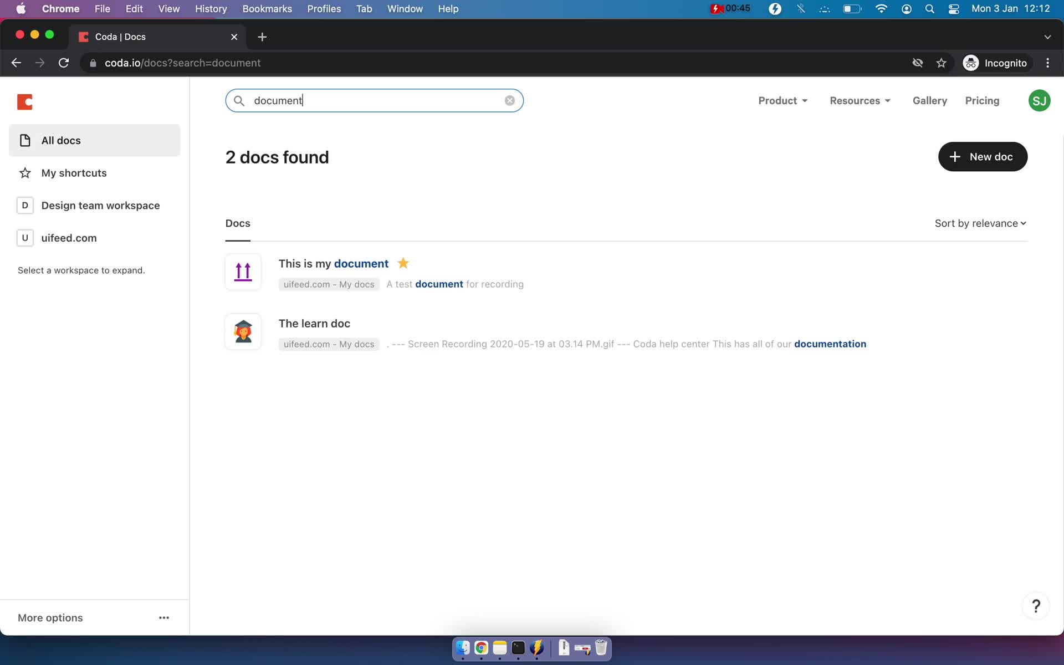
Task: Open the New doc button
Action: [x=983, y=156]
